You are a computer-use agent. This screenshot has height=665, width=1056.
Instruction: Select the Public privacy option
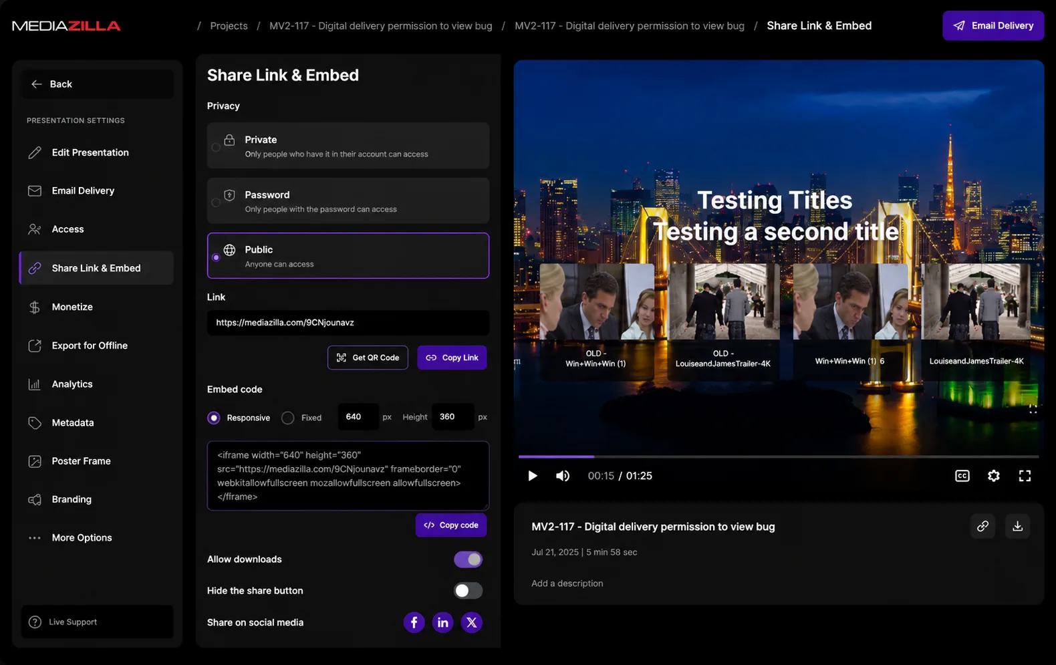[348, 255]
